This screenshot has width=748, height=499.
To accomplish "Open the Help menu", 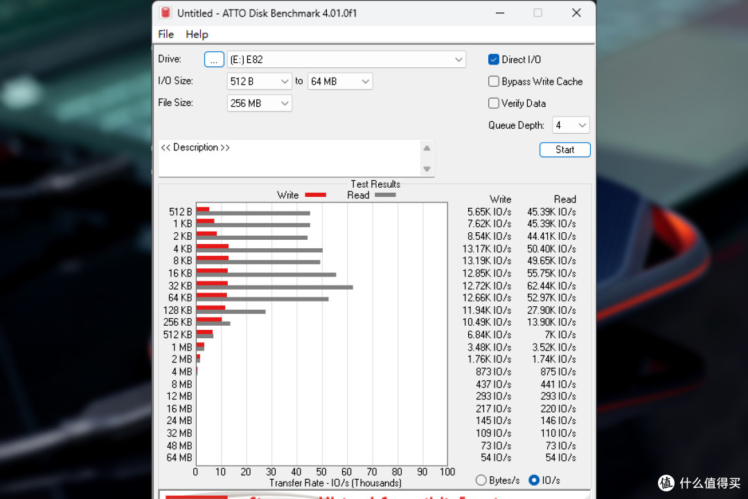I will [x=197, y=35].
